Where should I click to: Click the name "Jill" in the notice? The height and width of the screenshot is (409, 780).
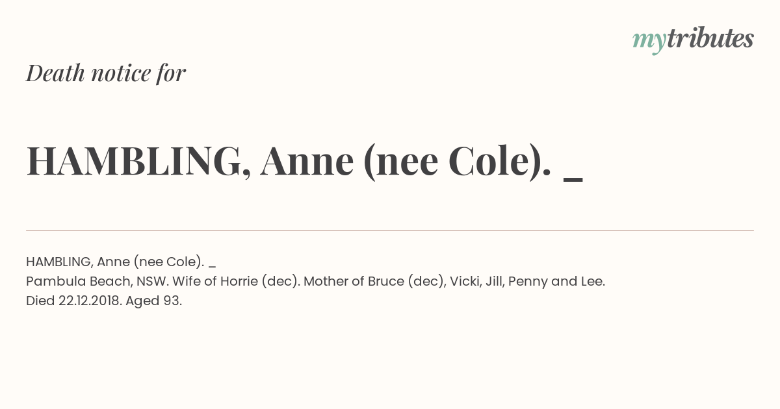pyautogui.click(x=493, y=282)
